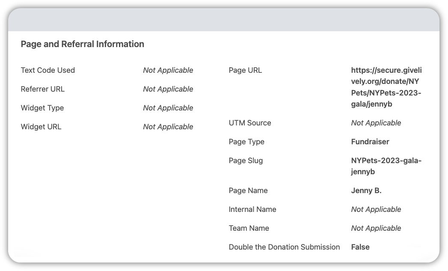Select the Referrer URL label
The width and height of the screenshot is (448, 271).
42,89
